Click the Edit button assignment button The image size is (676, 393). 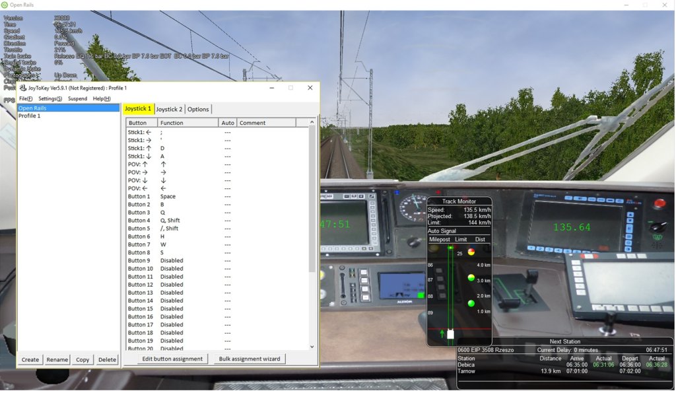[x=172, y=359]
